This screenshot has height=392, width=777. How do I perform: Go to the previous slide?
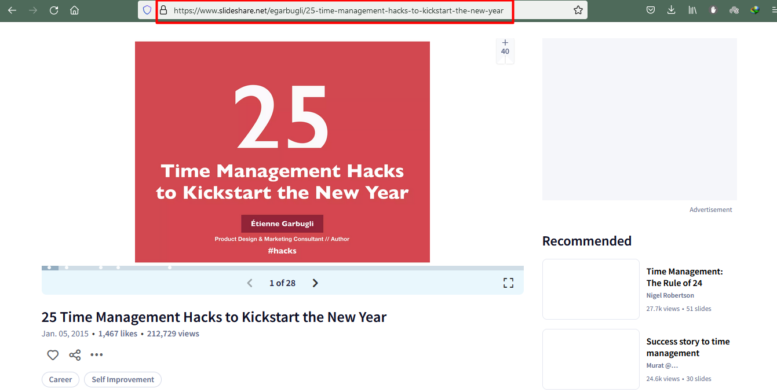[x=250, y=283]
